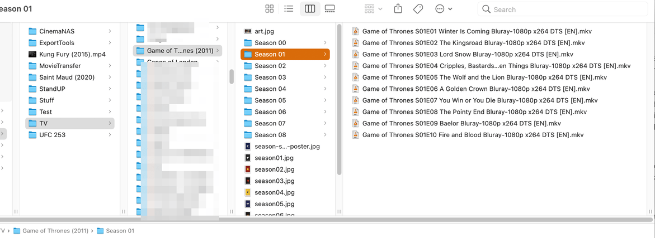This screenshot has height=238, width=655.
Task: Select S01E05 The Wolf and the Lion file
Action: 479,77
